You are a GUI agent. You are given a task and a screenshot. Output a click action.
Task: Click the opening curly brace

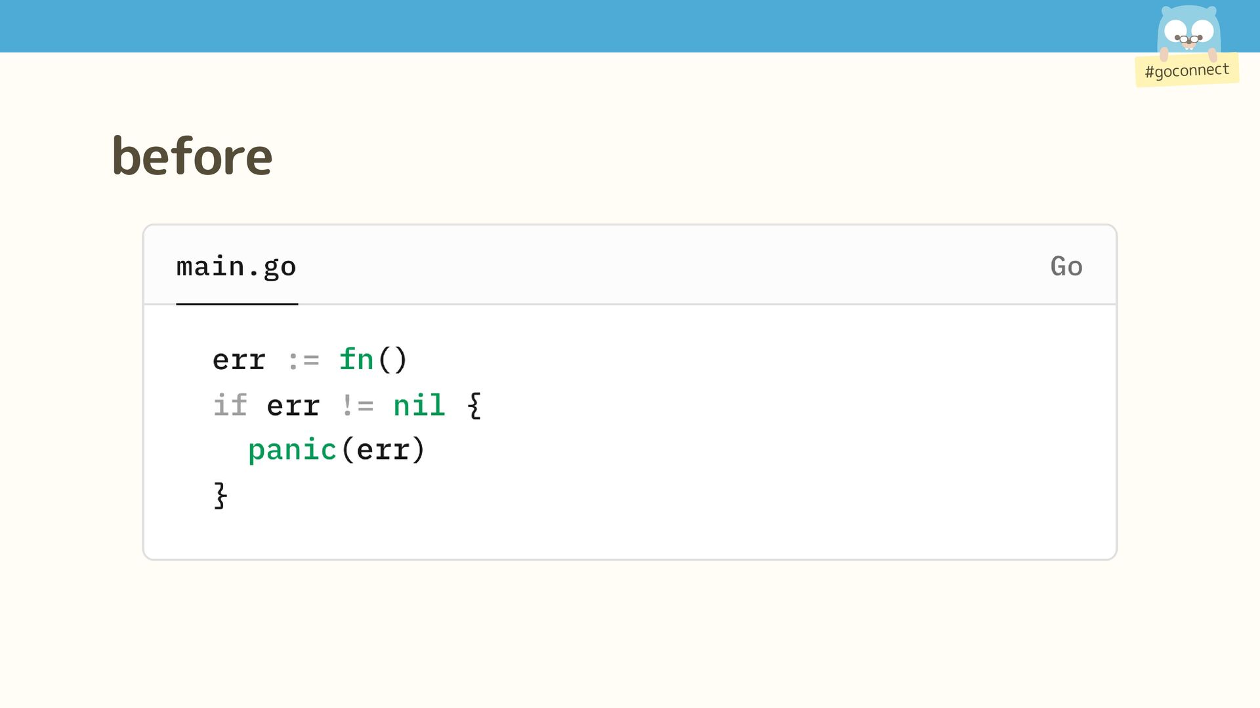pyautogui.click(x=474, y=405)
